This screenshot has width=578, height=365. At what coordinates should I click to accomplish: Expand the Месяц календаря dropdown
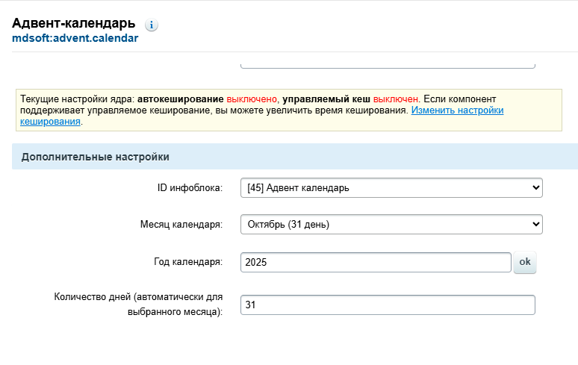pos(391,224)
